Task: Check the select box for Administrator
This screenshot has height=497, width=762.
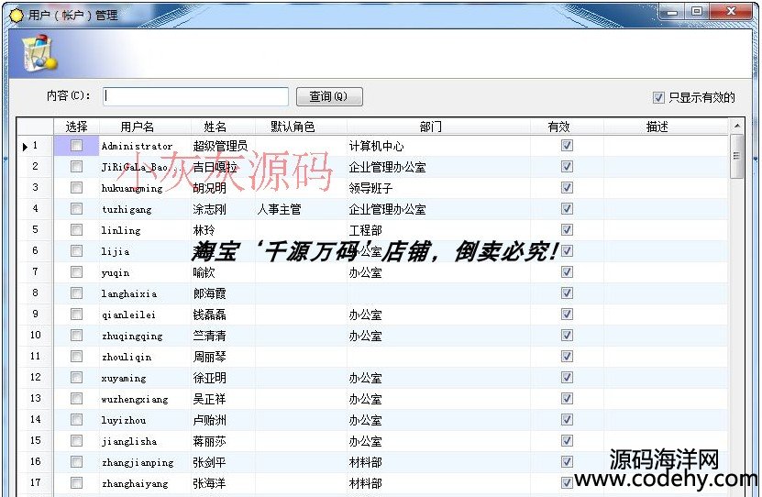Action: (x=77, y=146)
